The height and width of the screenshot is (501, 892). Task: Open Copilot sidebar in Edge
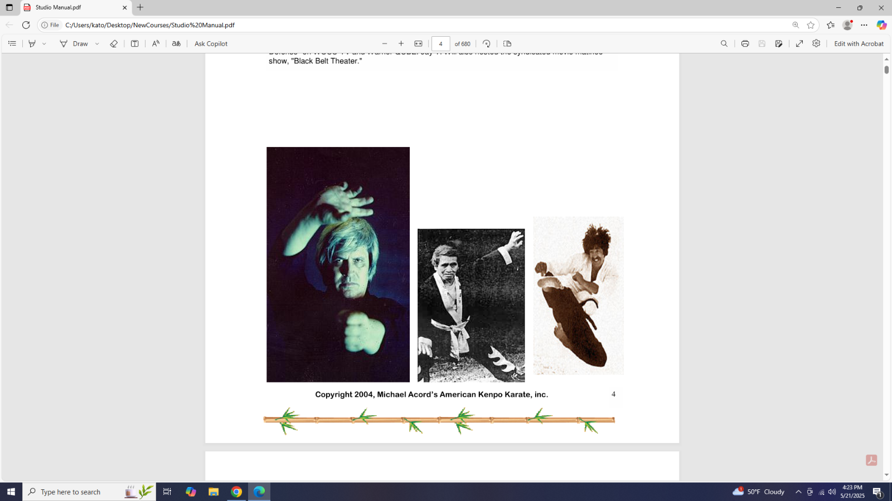click(x=881, y=25)
